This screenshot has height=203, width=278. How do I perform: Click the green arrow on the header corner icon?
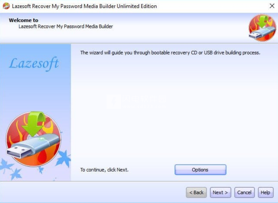tap(263, 21)
